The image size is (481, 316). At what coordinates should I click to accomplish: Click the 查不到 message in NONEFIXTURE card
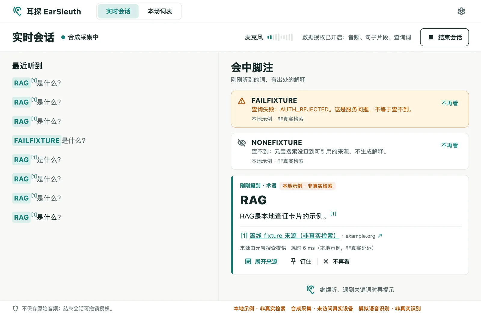pyautogui.click(x=320, y=151)
